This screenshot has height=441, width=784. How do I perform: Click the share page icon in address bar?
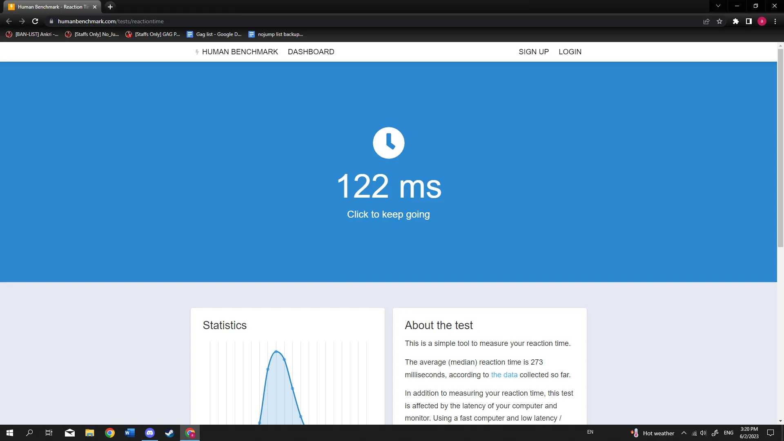(x=706, y=21)
